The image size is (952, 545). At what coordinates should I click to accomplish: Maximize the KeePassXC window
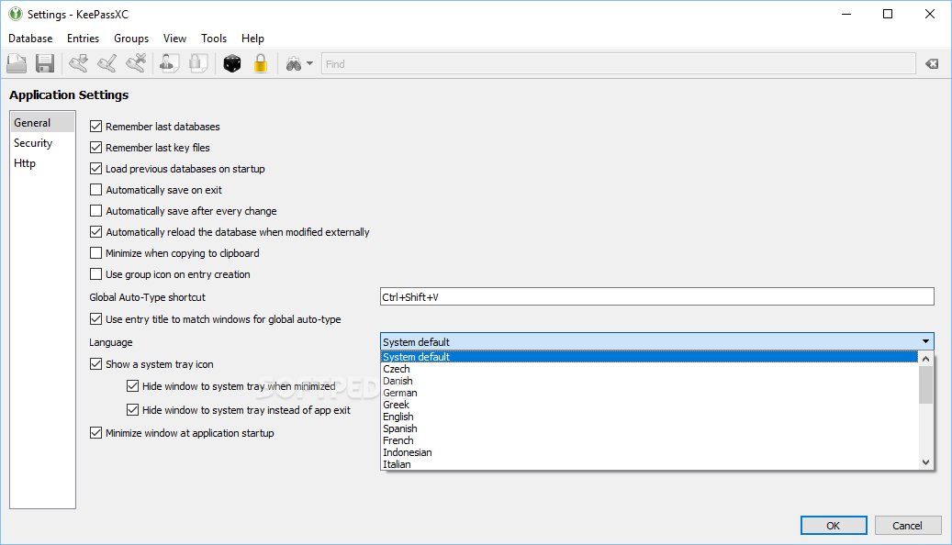click(888, 14)
